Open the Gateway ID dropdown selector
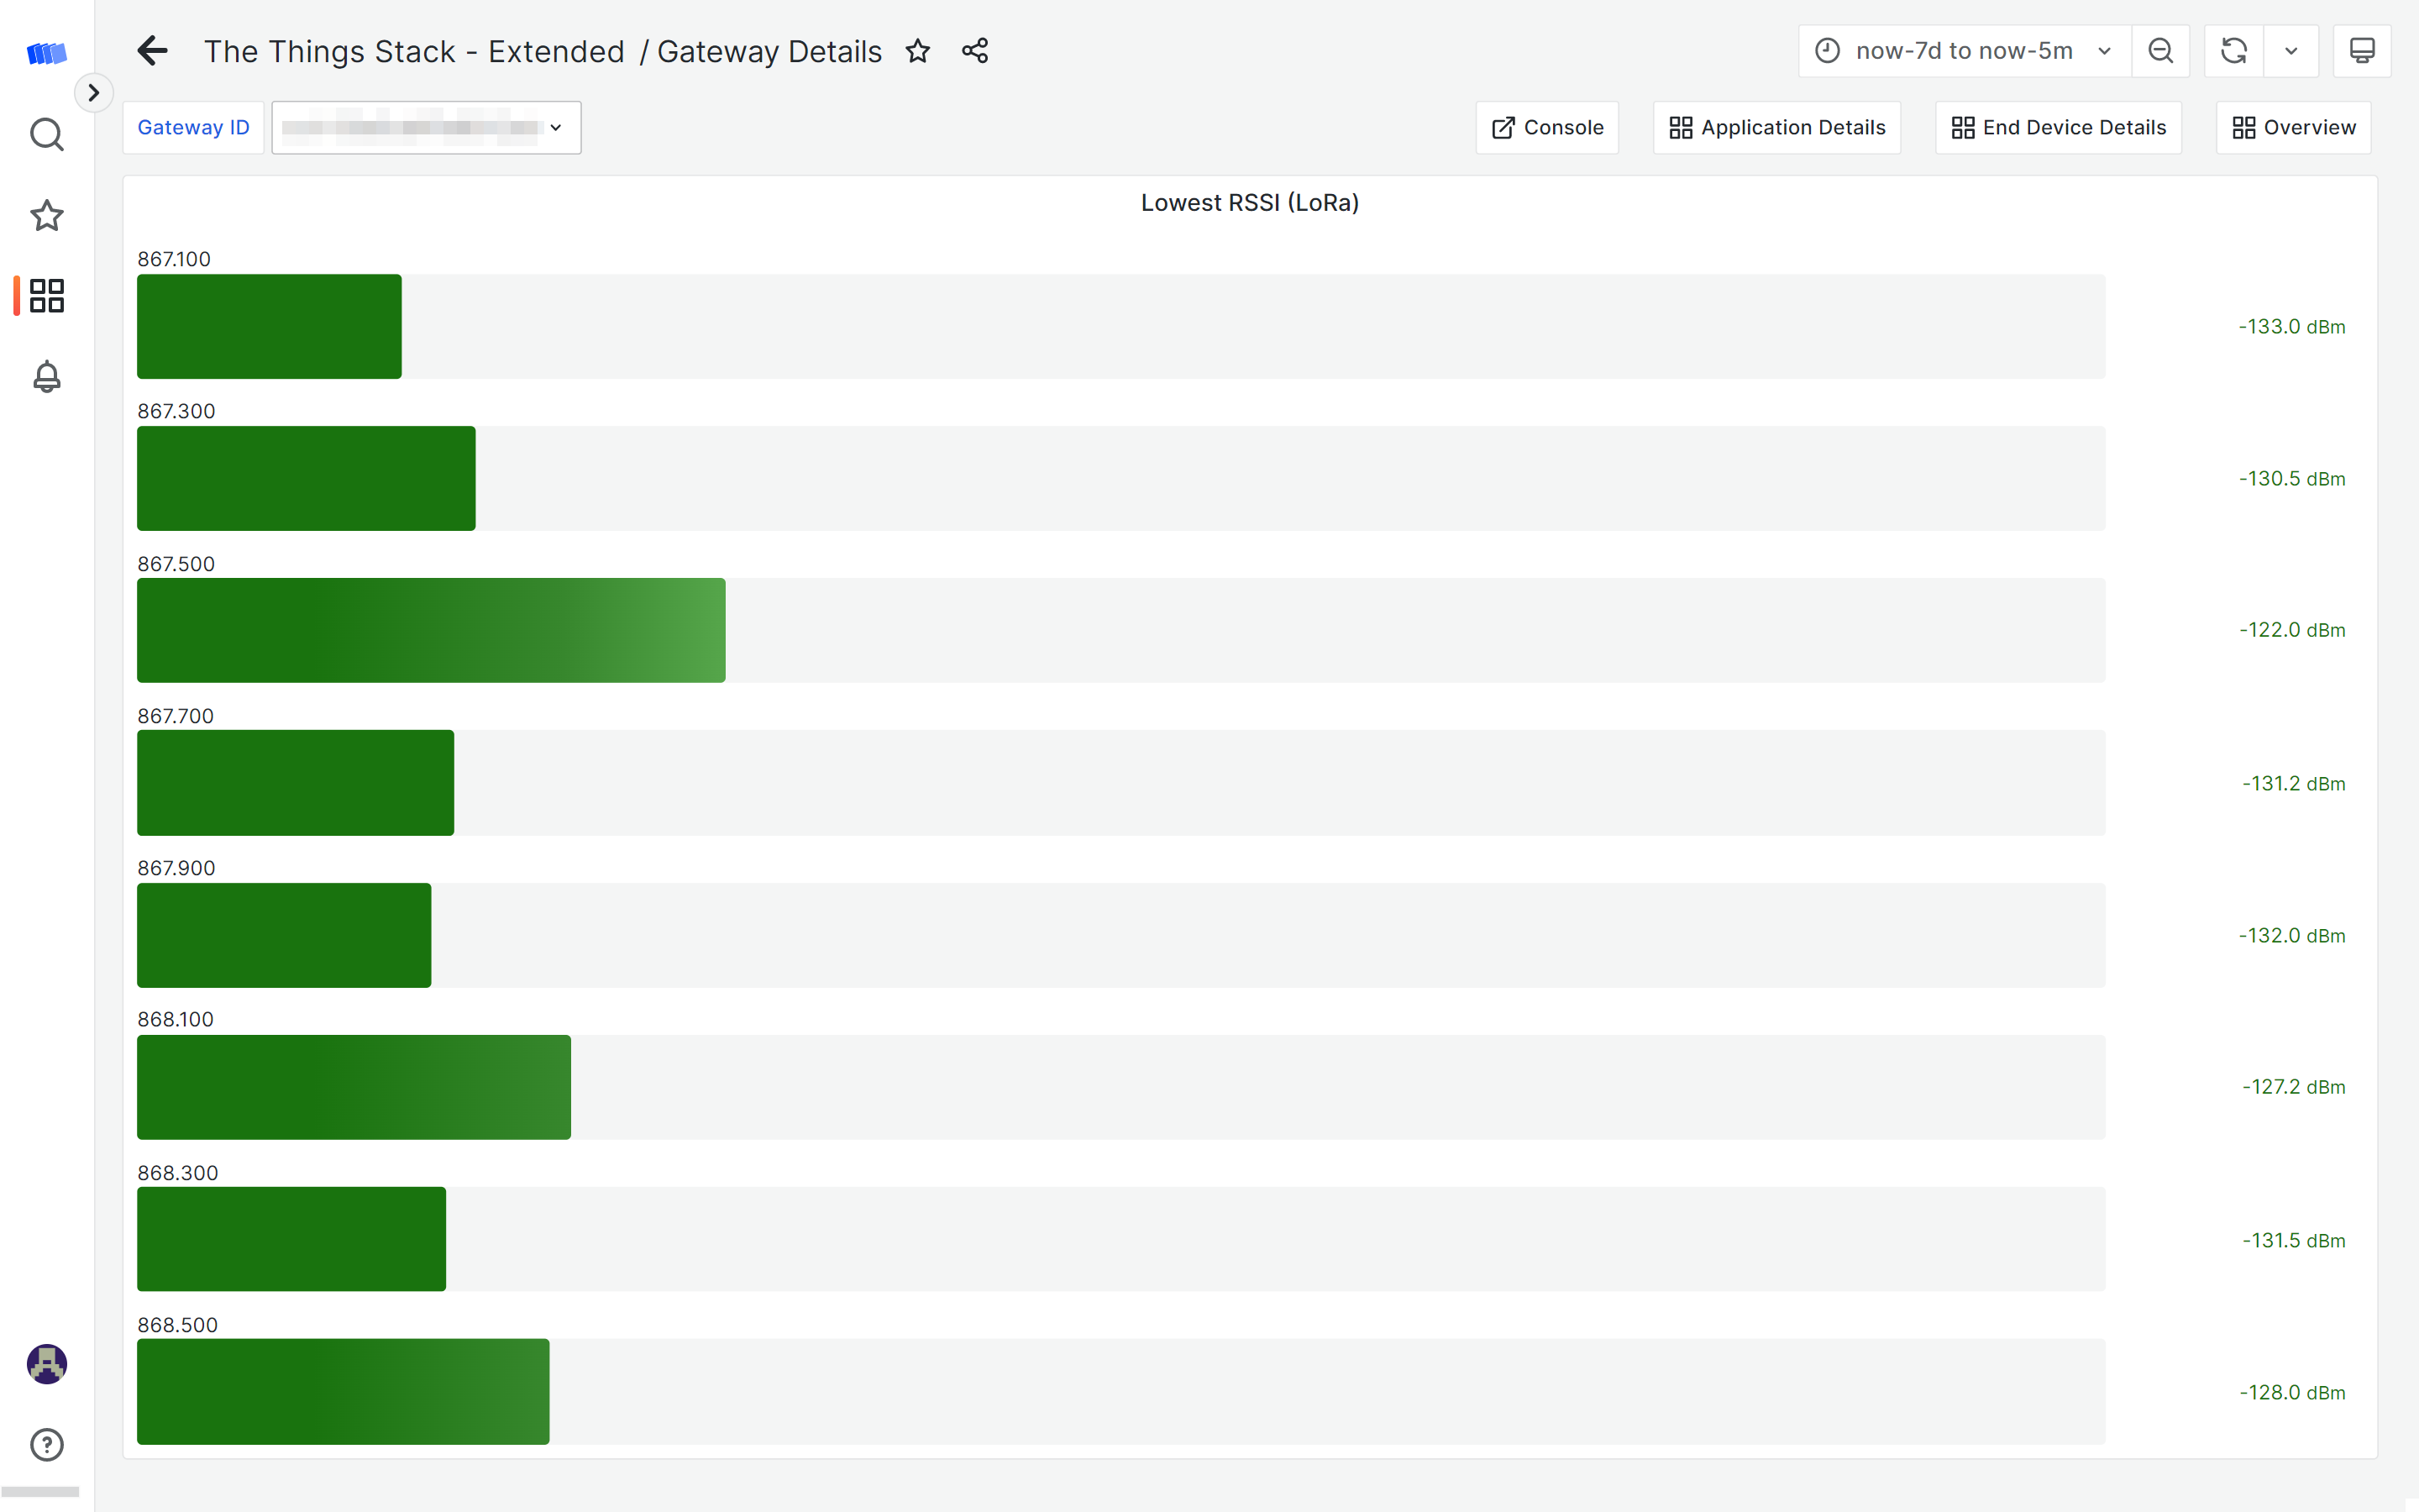 (426, 127)
